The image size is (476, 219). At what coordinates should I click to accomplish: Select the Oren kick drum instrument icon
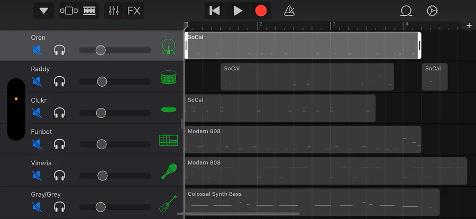tap(169, 46)
